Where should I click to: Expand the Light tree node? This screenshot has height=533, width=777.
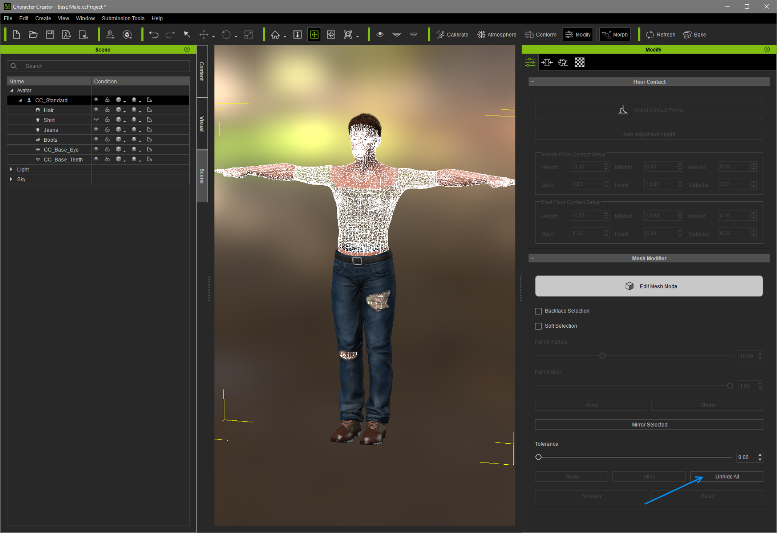coord(11,169)
